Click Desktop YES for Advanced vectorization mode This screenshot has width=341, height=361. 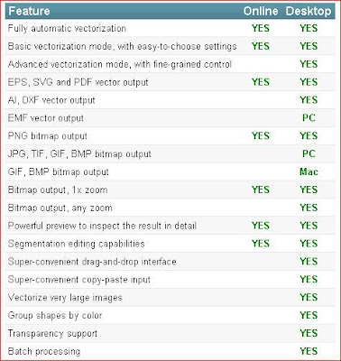click(309, 64)
